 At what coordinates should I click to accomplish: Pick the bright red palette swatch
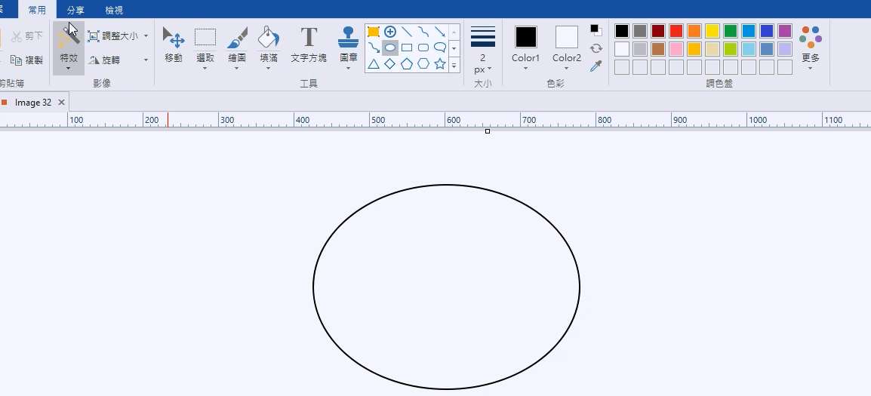(676, 31)
